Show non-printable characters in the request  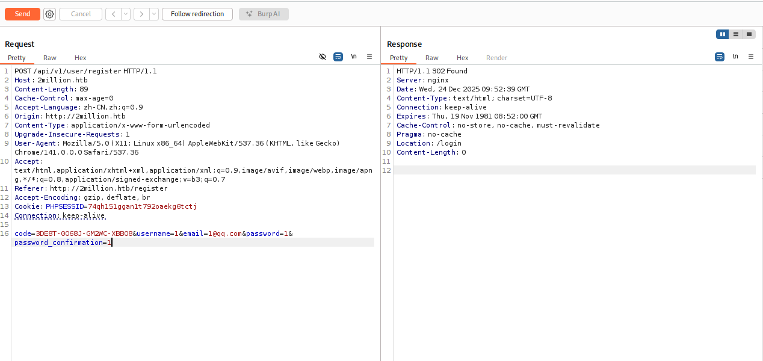[x=354, y=57]
